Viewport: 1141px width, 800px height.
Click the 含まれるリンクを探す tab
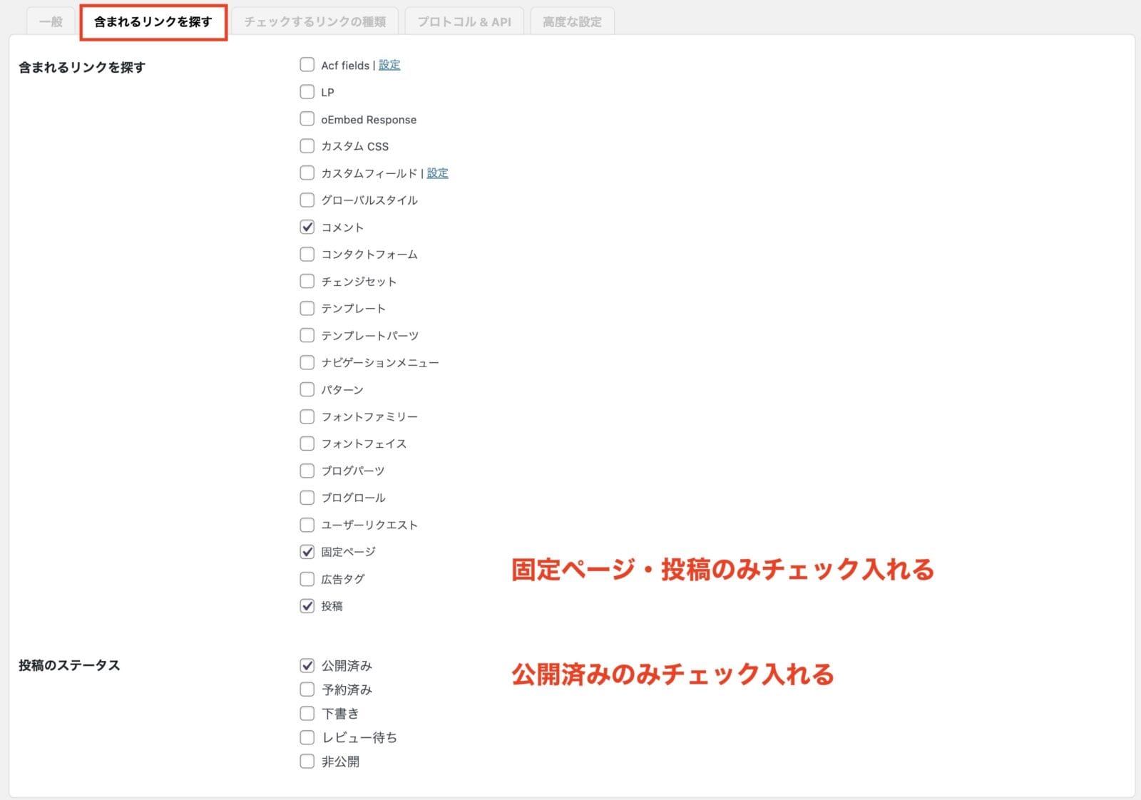click(x=153, y=21)
